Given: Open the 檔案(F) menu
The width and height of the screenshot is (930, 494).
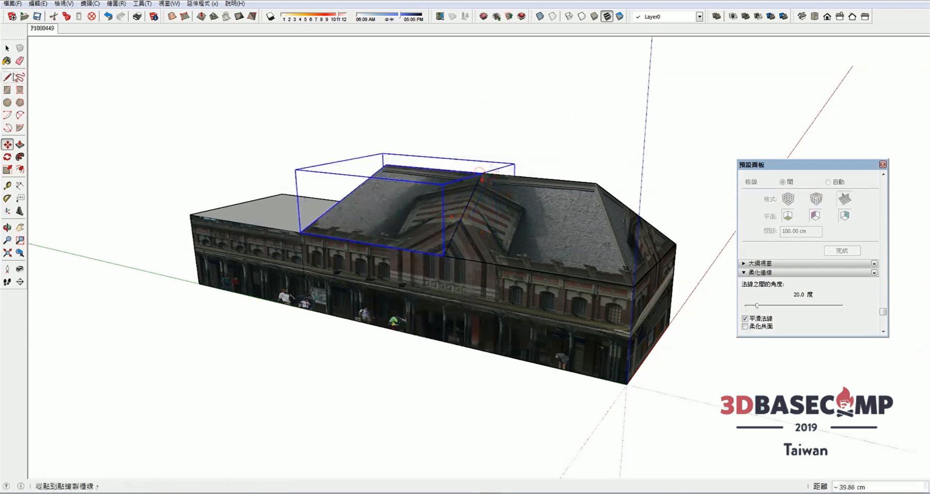Looking at the screenshot, I should point(12,4).
